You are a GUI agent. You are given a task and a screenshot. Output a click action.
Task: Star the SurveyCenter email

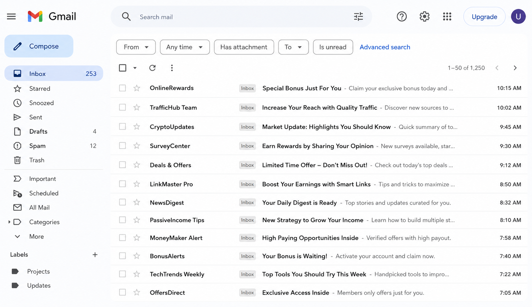(x=137, y=145)
